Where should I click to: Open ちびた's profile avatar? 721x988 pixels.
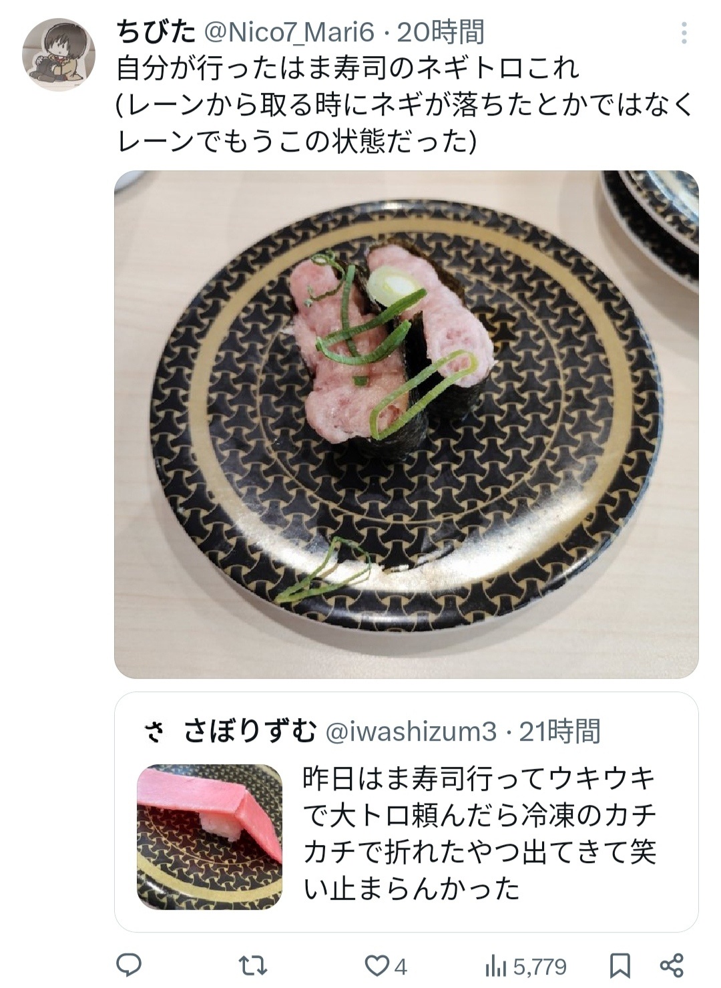click(x=58, y=55)
